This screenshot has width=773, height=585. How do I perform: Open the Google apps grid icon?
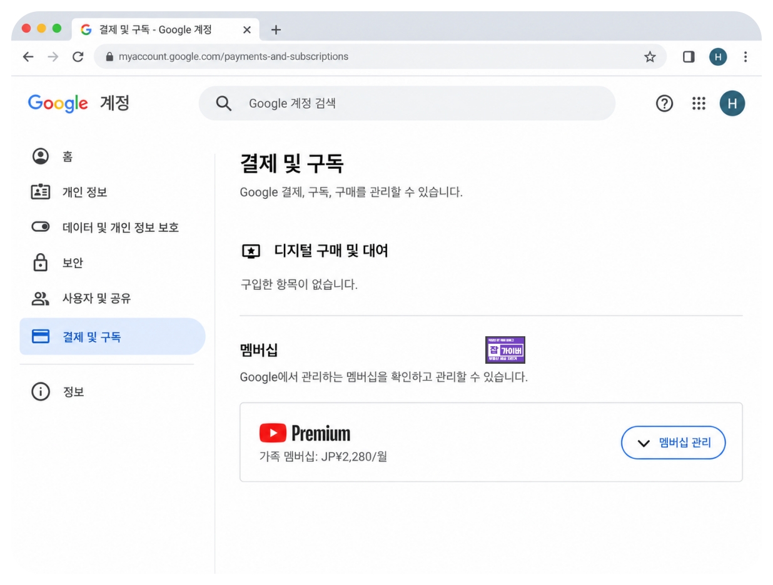[x=699, y=104]
